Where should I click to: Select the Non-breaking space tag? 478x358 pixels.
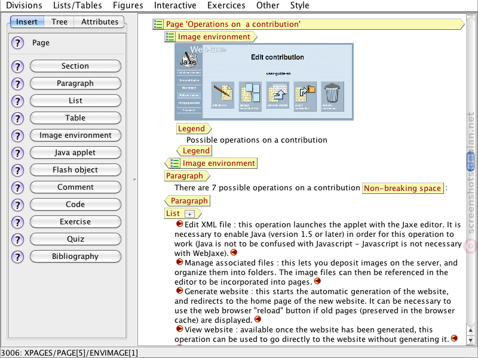(402, 189)
